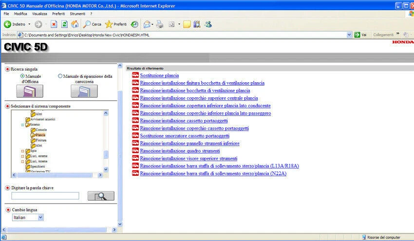Click the carrozzeria repair manual book icon
This screenshot has height=241, width=414.
point(84,92)
